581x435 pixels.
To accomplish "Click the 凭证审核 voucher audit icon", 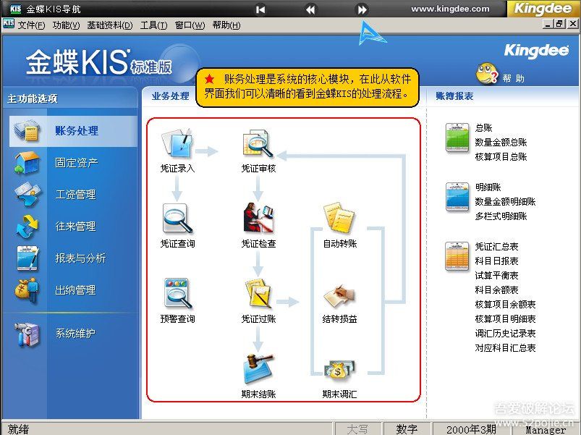I will click(x=258, y=144).
